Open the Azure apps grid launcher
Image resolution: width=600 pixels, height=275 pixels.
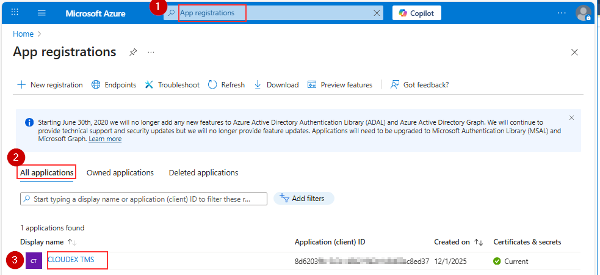pos(15,13)
